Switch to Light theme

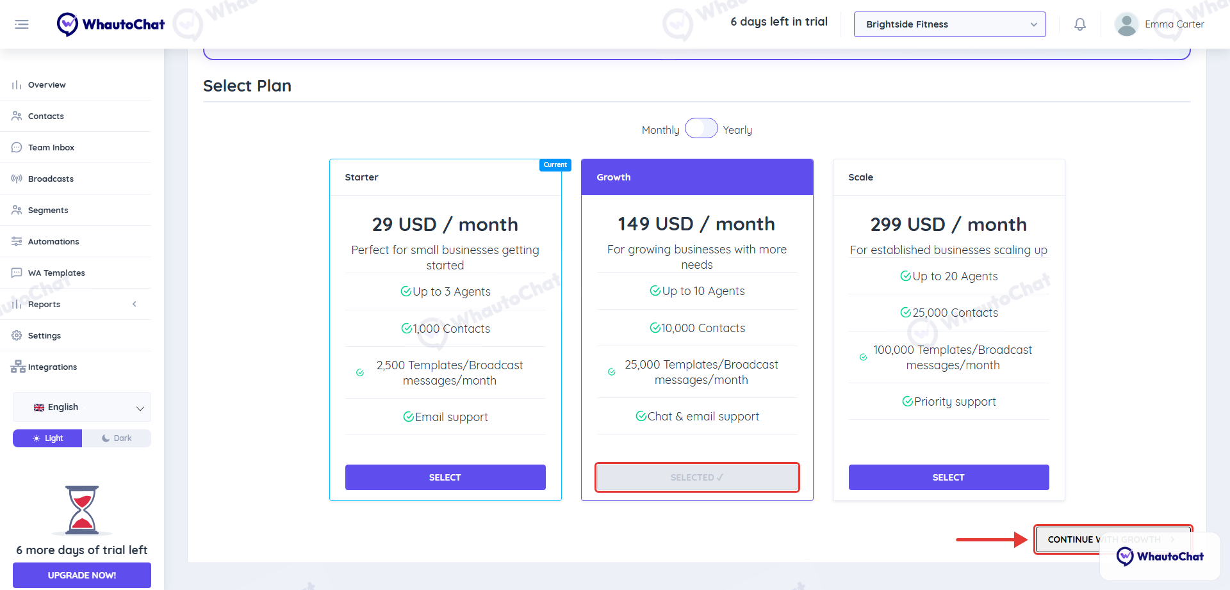[x=47, y=438]
